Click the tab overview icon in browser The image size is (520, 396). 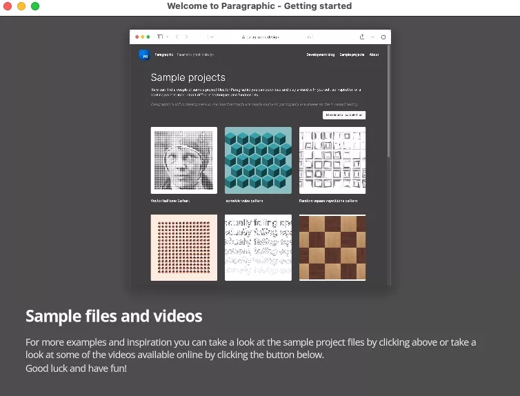point(383,37)
